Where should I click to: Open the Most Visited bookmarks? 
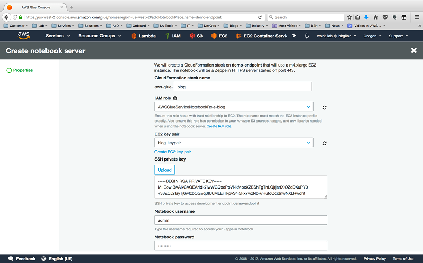(x=286, y=26)
